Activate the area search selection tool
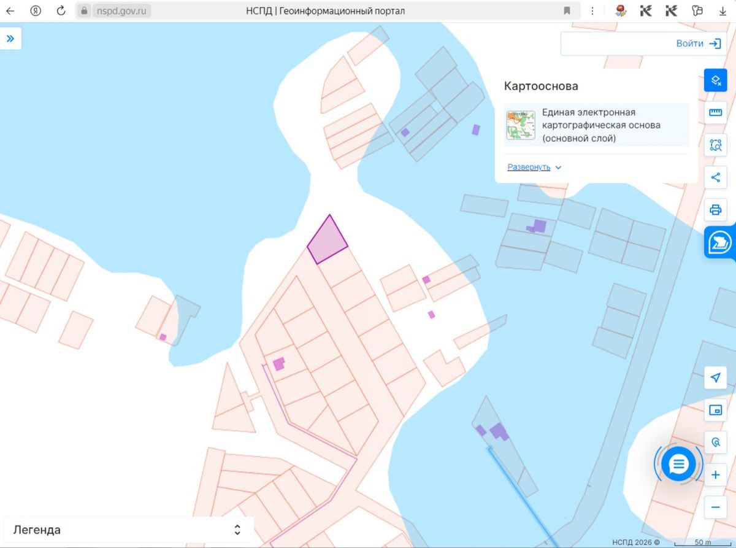 (715, 145)
